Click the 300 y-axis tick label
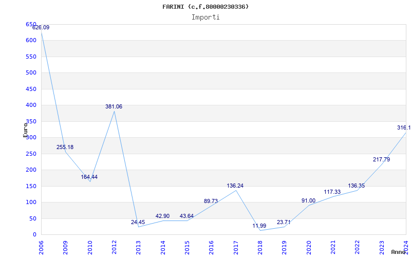 point(31,137)
